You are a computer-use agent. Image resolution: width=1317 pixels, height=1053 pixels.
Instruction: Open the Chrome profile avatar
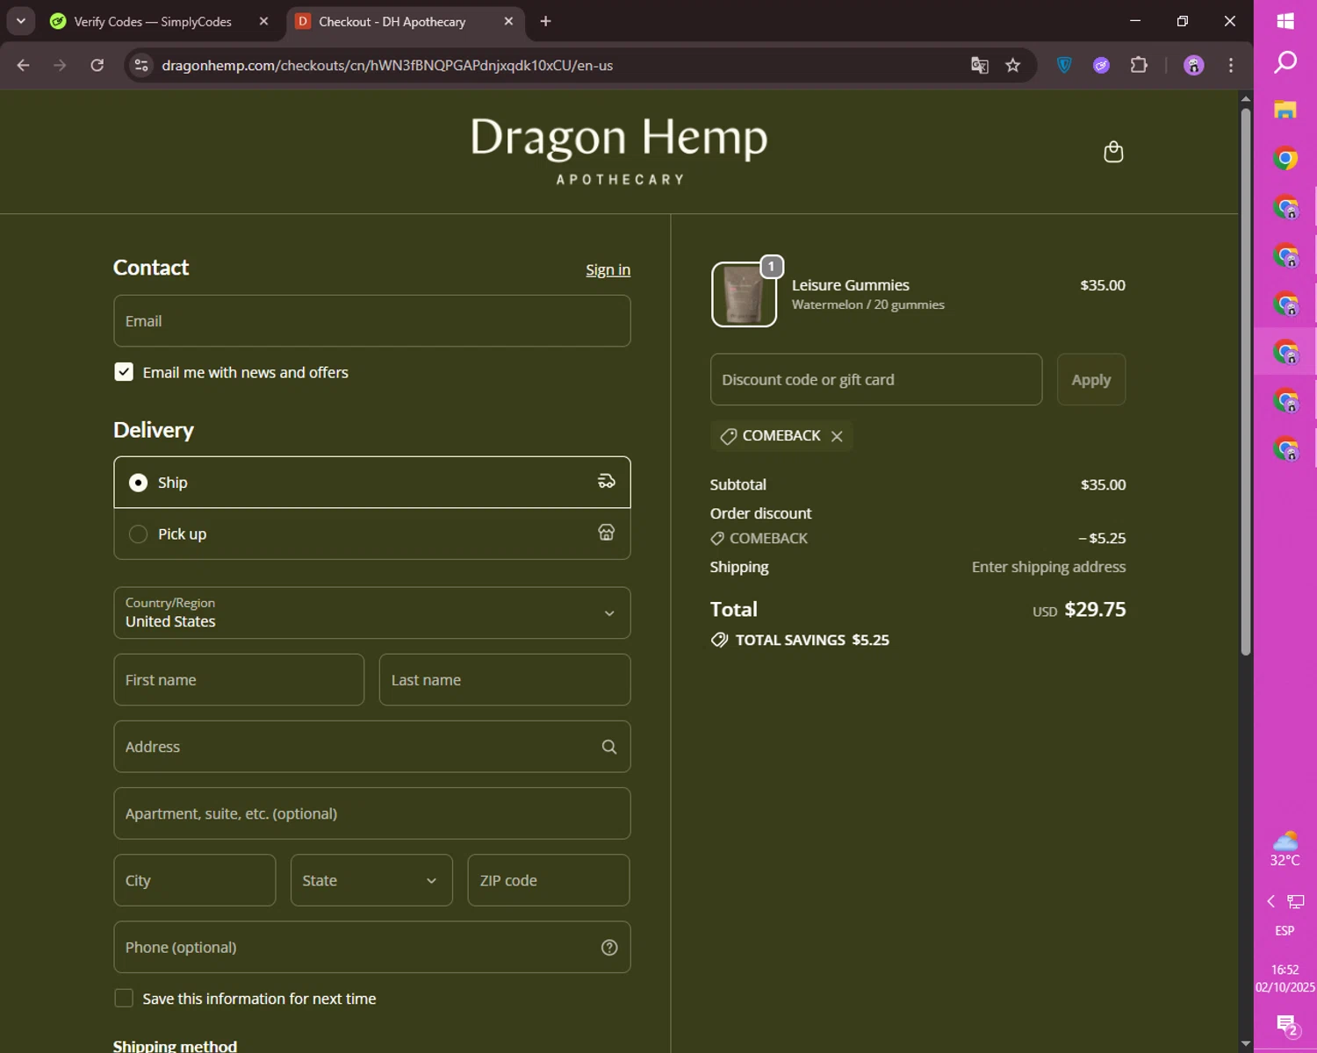(1194, 65)
